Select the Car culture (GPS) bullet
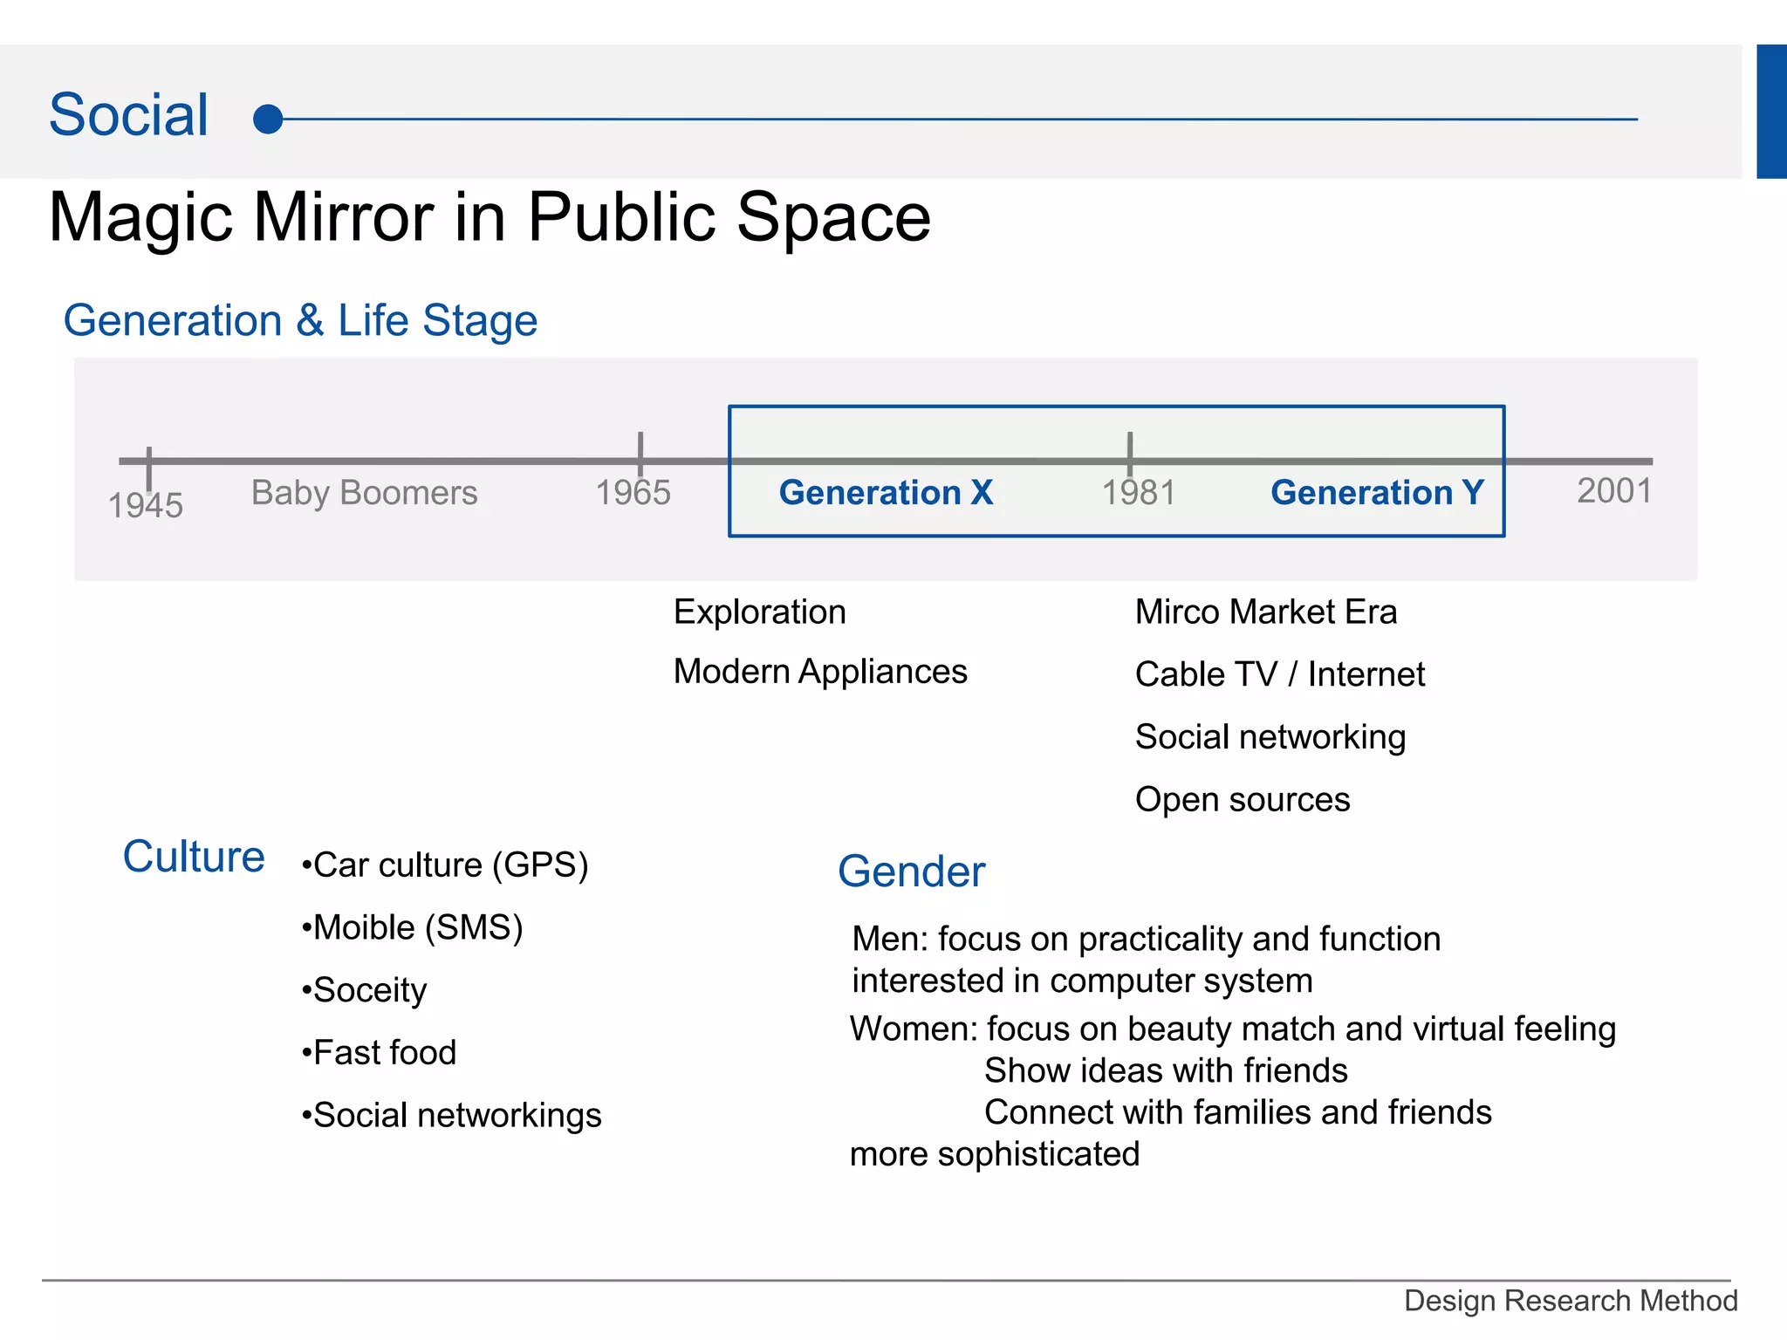This screenshot has width=1787, height=1340. [445, 865]
